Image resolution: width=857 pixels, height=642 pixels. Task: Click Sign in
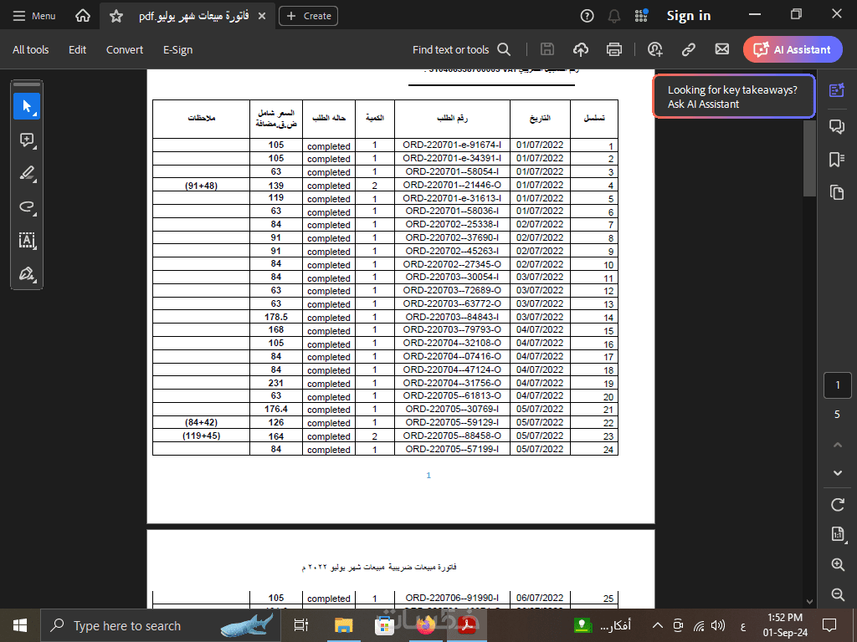click(689, 16)
